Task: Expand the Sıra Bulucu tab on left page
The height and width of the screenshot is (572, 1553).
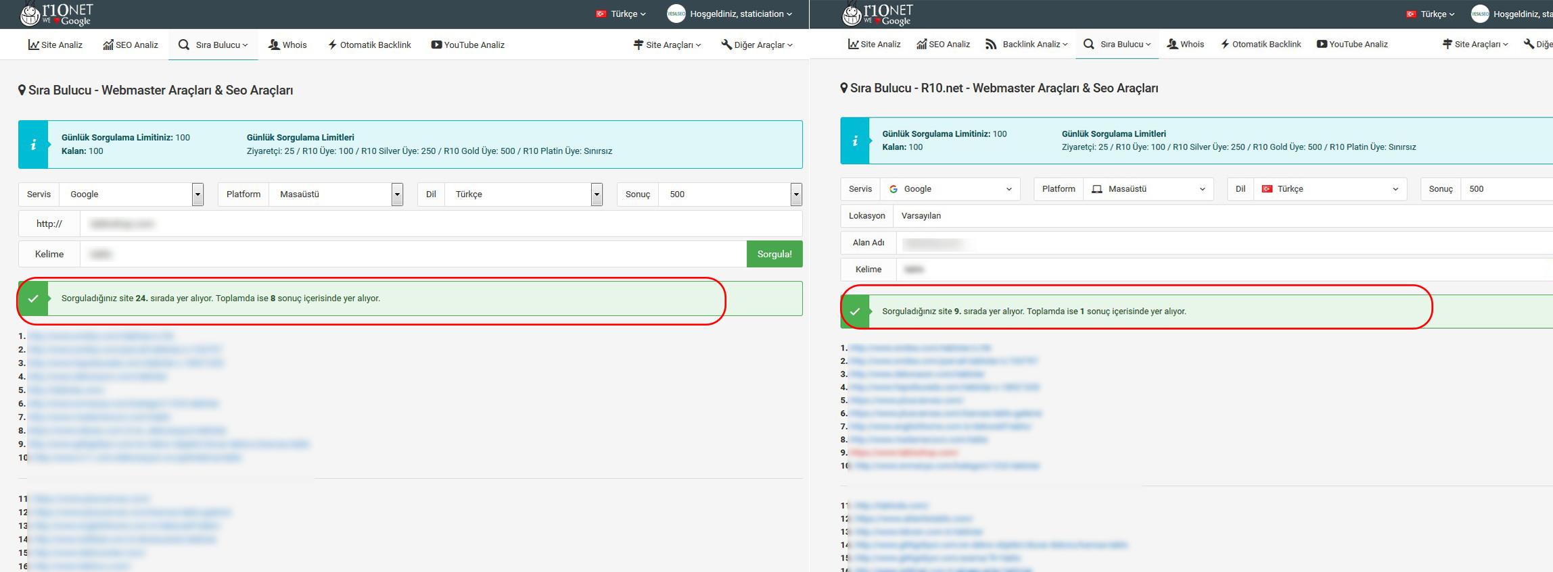Action: tap(213, 45)
